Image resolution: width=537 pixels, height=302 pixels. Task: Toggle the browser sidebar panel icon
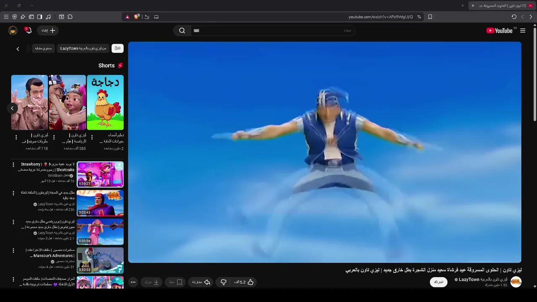[39, 17]
